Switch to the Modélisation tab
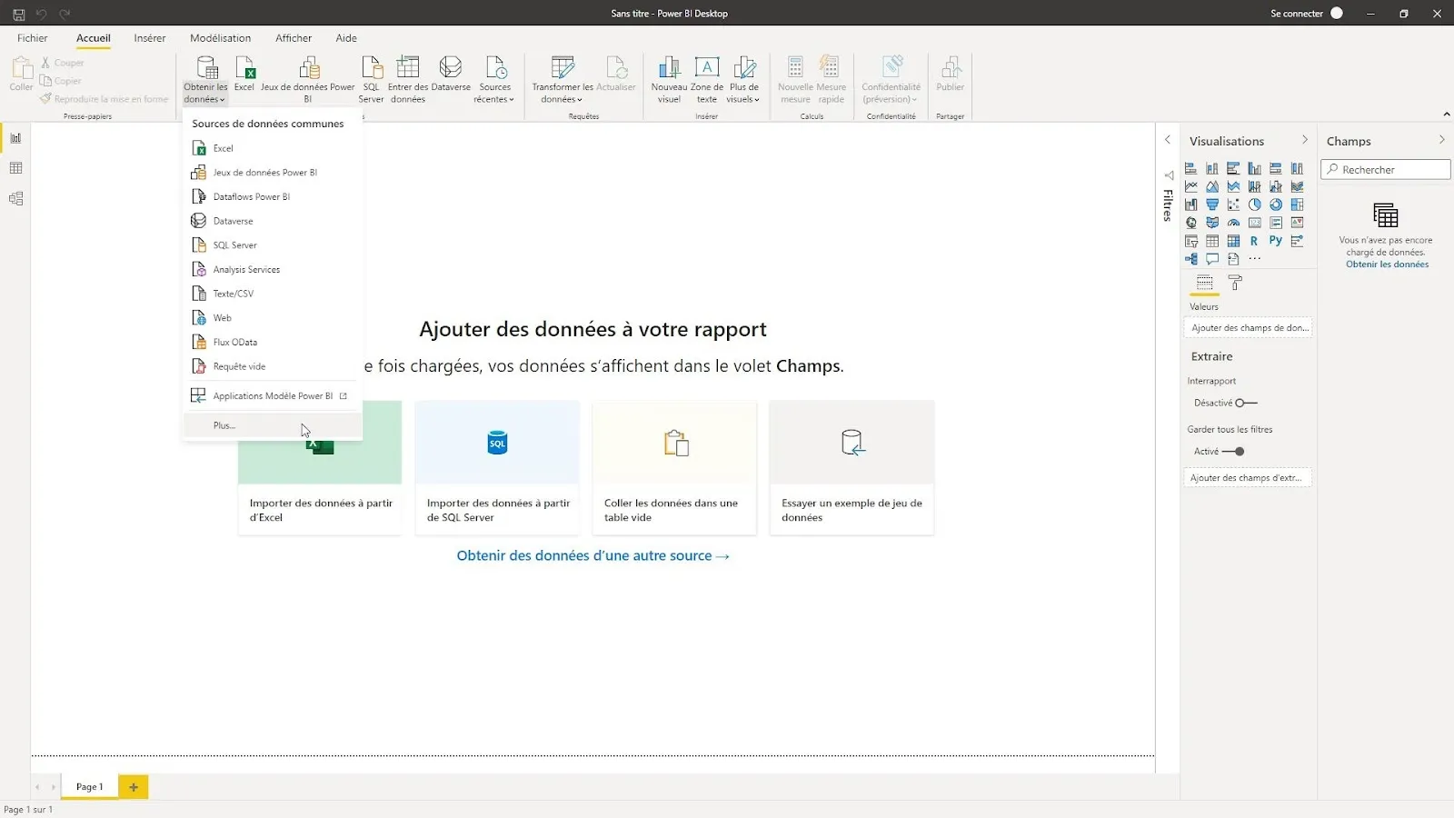Viewport: 1454px width, 818px height. coord(221,38)
